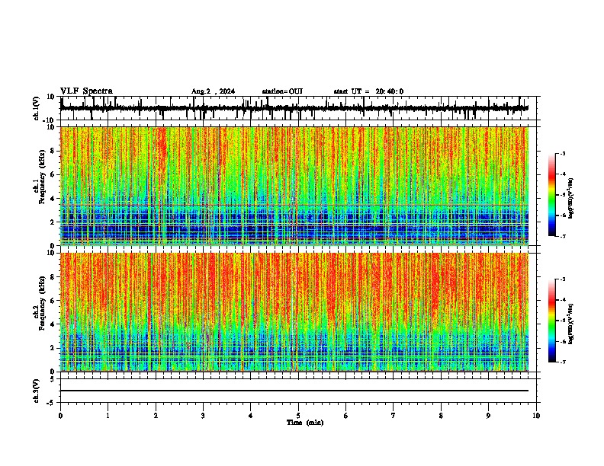
Task: Click the ch.1 voltage waveform trace
Action: pos(294,108)
